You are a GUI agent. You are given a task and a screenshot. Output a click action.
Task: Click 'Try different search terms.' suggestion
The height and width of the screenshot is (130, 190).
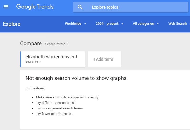click(56, 103)
